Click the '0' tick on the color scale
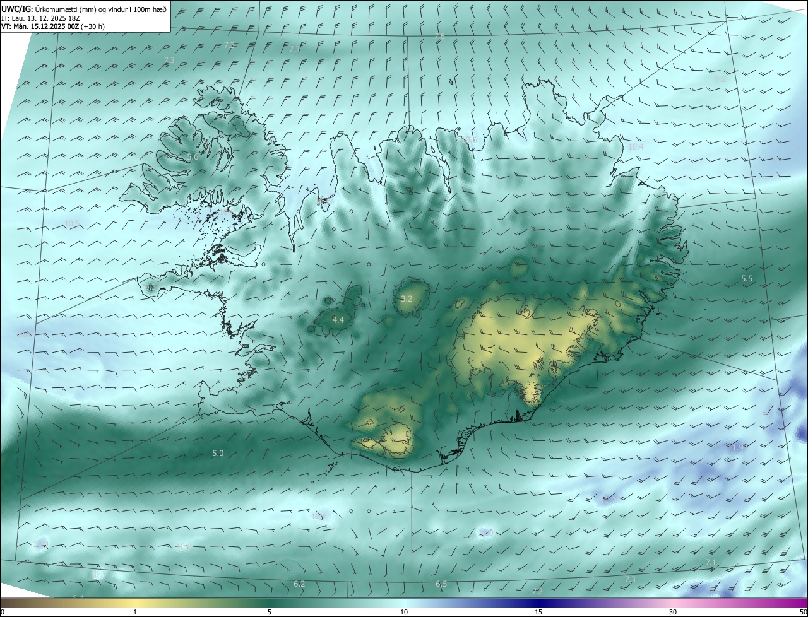 [2, 613]
